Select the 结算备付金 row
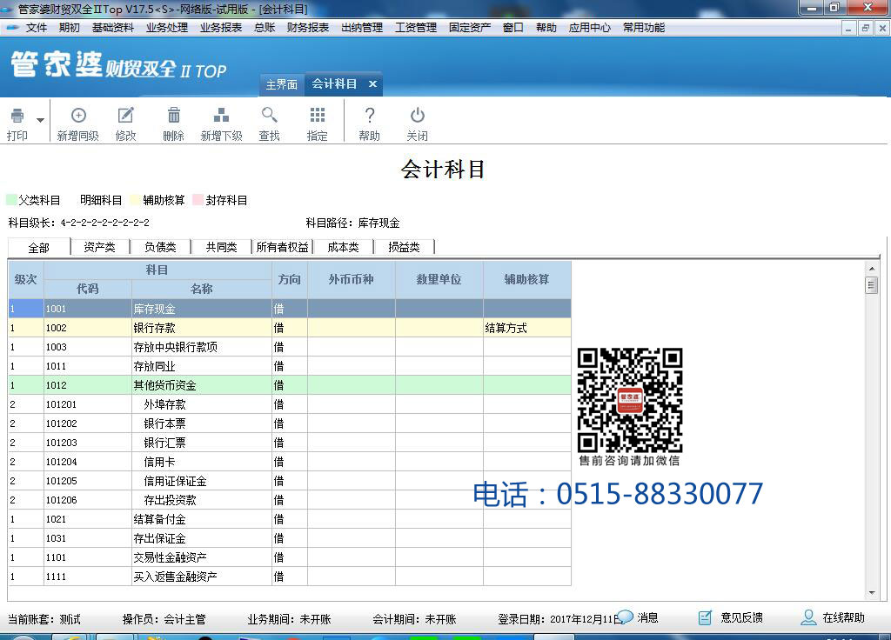 (x=290, y=519)
